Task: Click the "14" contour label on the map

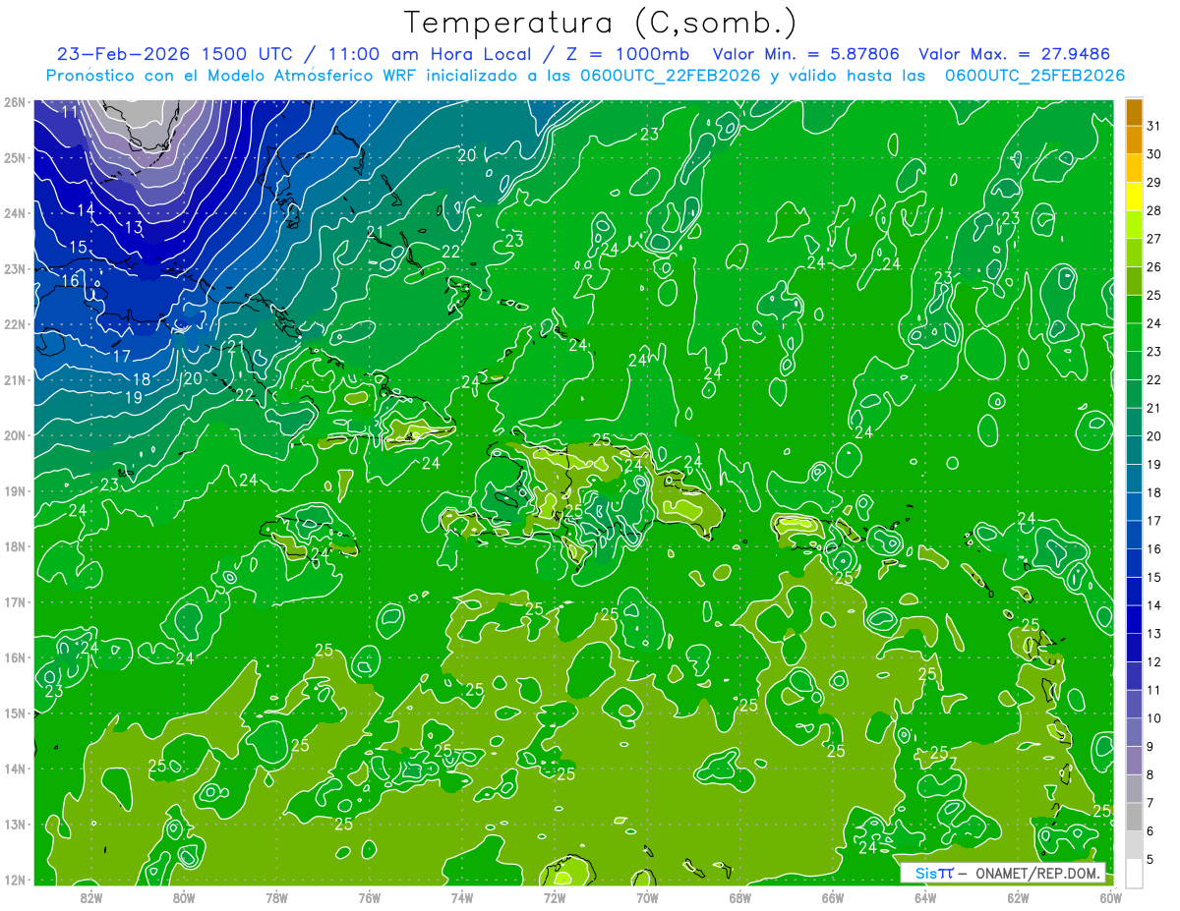Action: coord(86,210)
